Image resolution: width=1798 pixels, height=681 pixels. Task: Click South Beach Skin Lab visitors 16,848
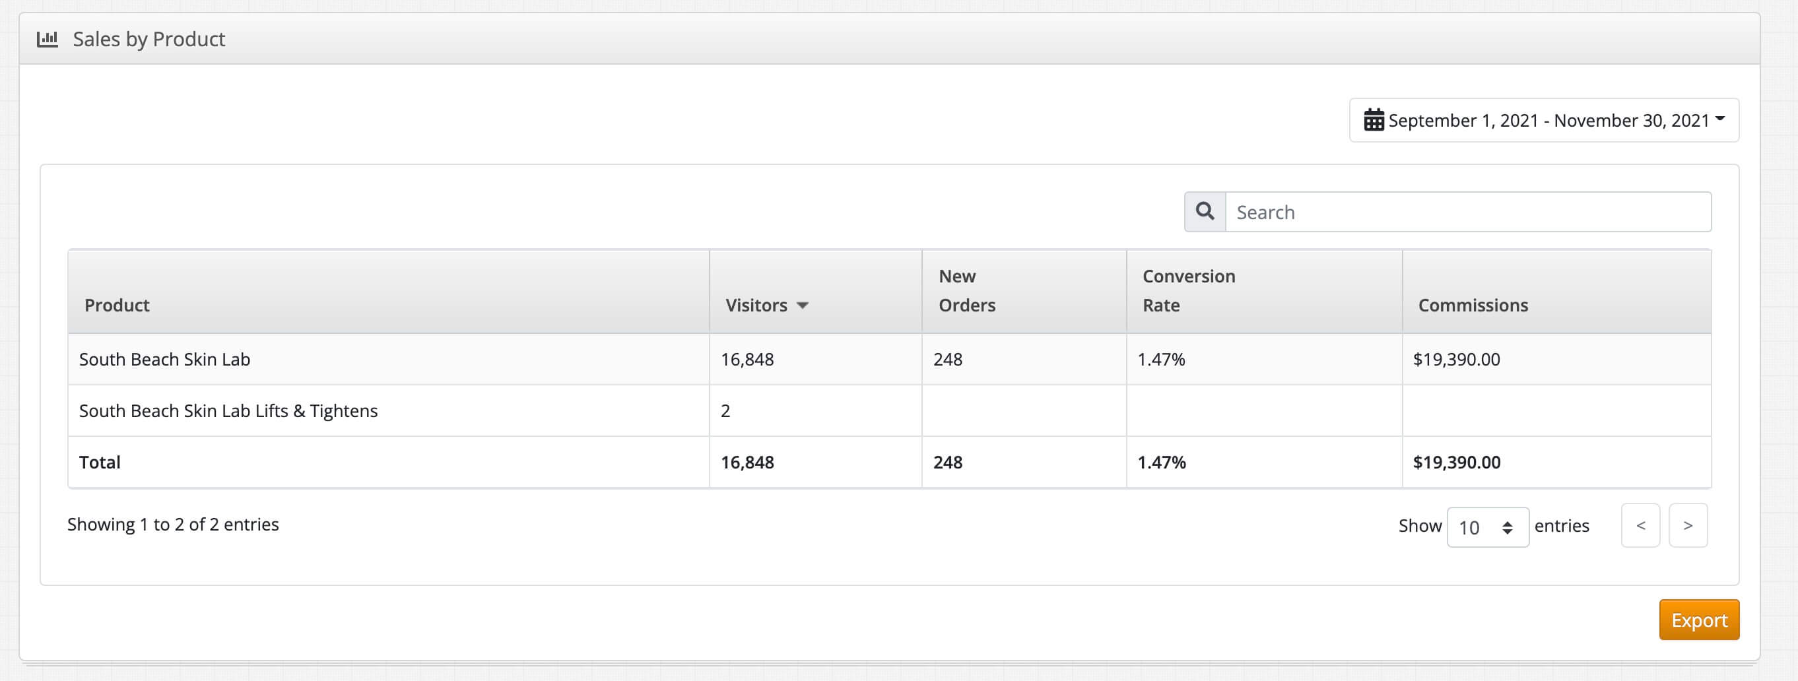click(747, 360)
